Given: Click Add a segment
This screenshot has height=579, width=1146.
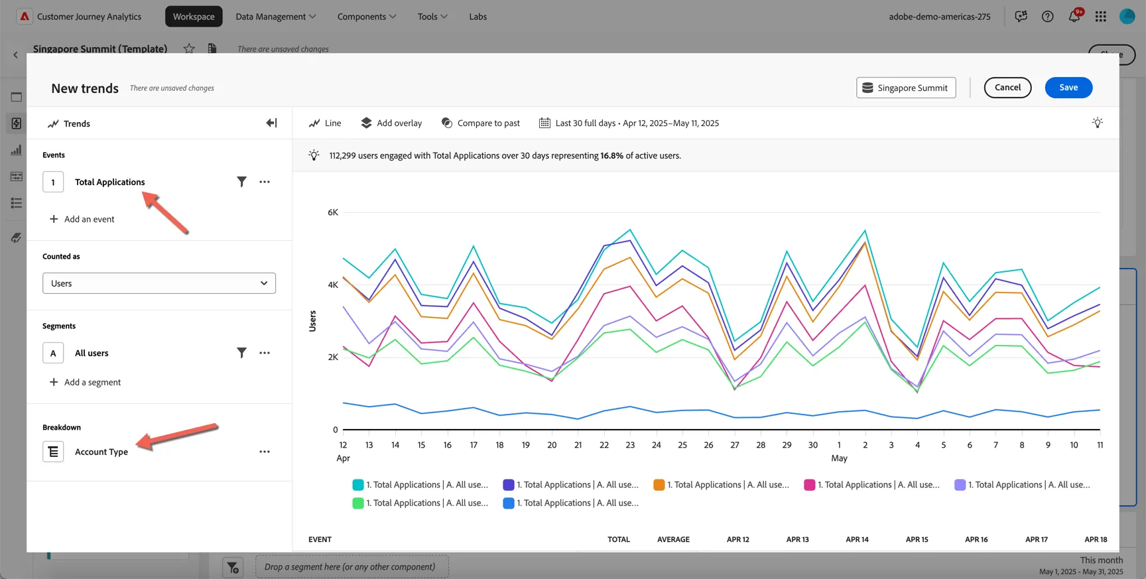Looking at the screenshot, I should (85, 382).
